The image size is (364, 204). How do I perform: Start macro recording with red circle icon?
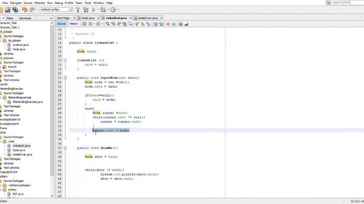pyautogui.click(x=168, y=24)
